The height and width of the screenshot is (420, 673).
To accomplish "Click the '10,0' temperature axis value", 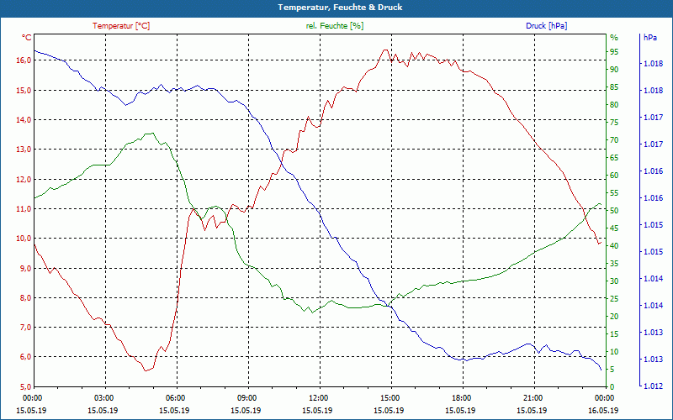I will click(24, 239).
